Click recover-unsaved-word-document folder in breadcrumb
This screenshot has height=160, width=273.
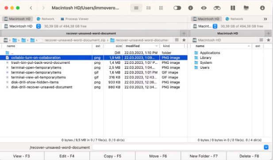pos(140,40)
